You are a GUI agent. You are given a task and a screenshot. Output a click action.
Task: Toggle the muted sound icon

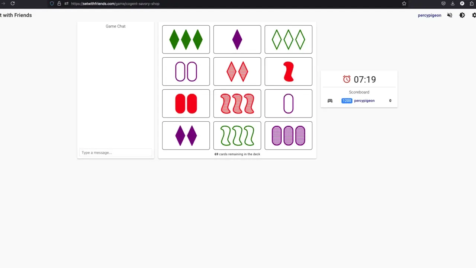[x=450, y=15]
